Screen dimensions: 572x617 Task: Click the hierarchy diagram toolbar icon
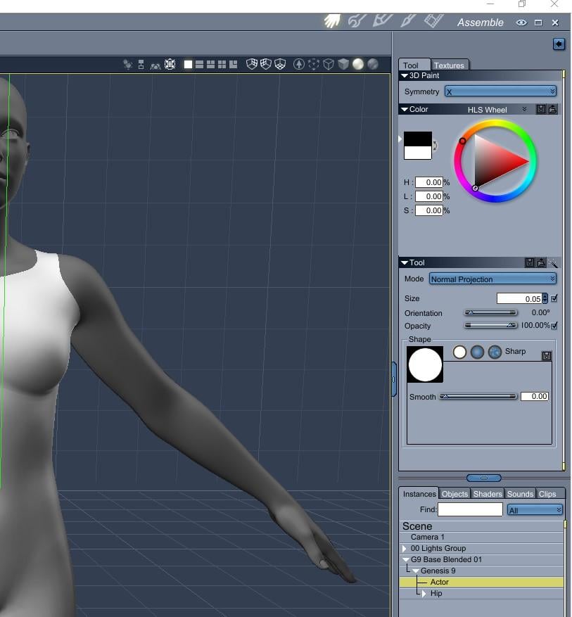pos(141,65)
